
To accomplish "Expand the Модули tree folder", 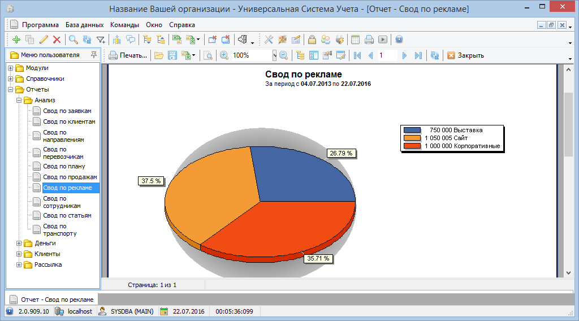I will (11, 68).
